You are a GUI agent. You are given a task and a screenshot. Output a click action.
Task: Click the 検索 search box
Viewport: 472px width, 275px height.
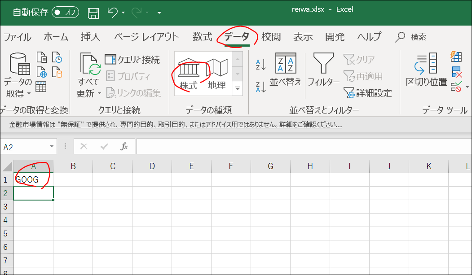[x=411, y=37]
